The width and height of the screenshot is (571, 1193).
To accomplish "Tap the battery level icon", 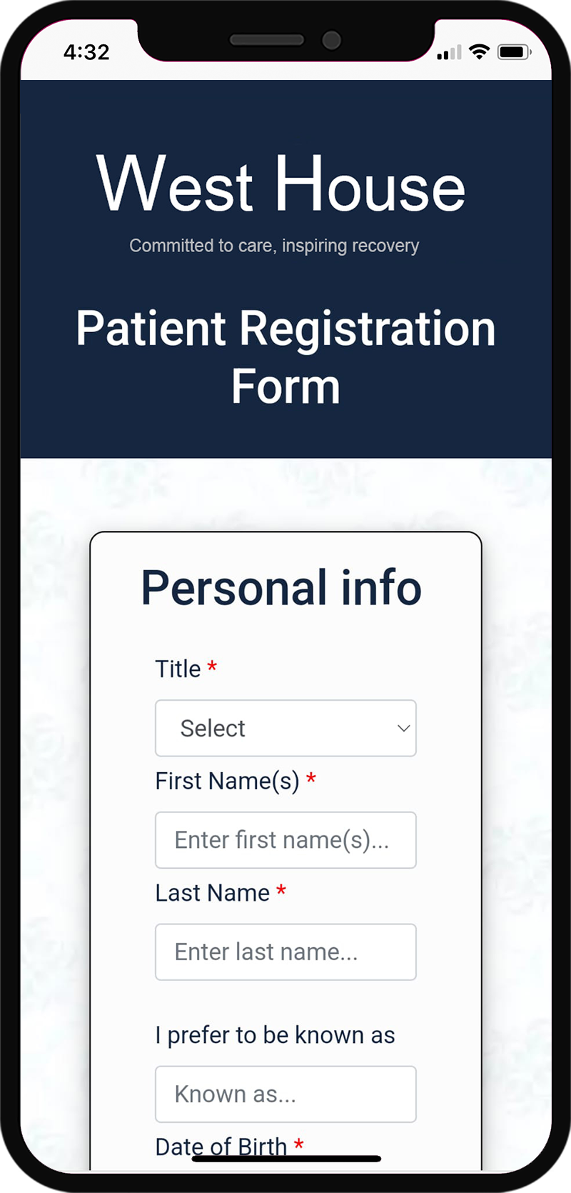I will click(513, 51).
